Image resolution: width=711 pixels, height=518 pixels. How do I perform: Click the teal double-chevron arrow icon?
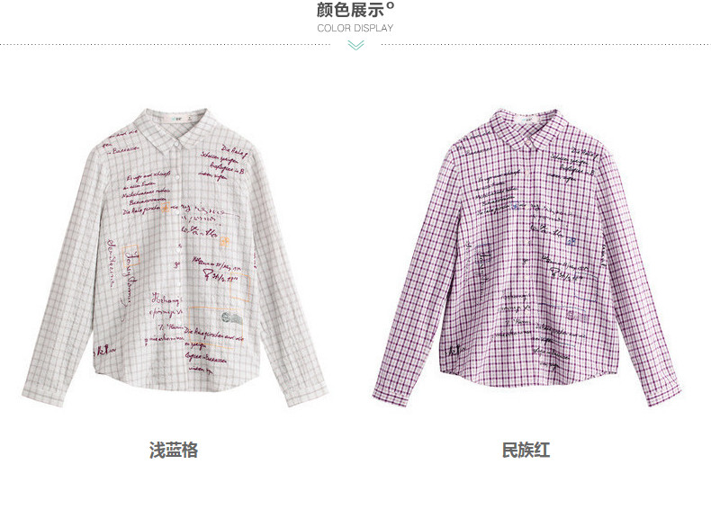tap(356, 45)
